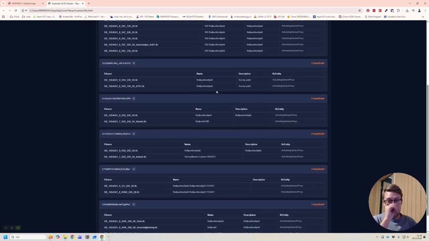Image resolution: width=429 pixels, height=241 pixels.
Task: Click GUID text 32a3Qo8hL9du_uAE2u6IfQ
Action: coord(116,63)
